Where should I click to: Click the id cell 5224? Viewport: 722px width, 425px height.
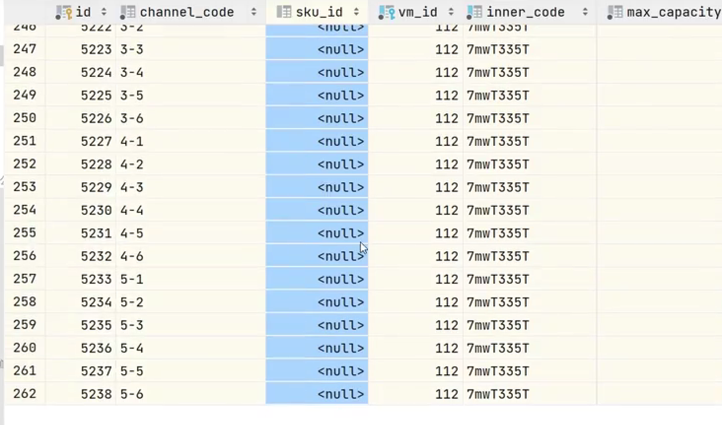pos(81,72)
